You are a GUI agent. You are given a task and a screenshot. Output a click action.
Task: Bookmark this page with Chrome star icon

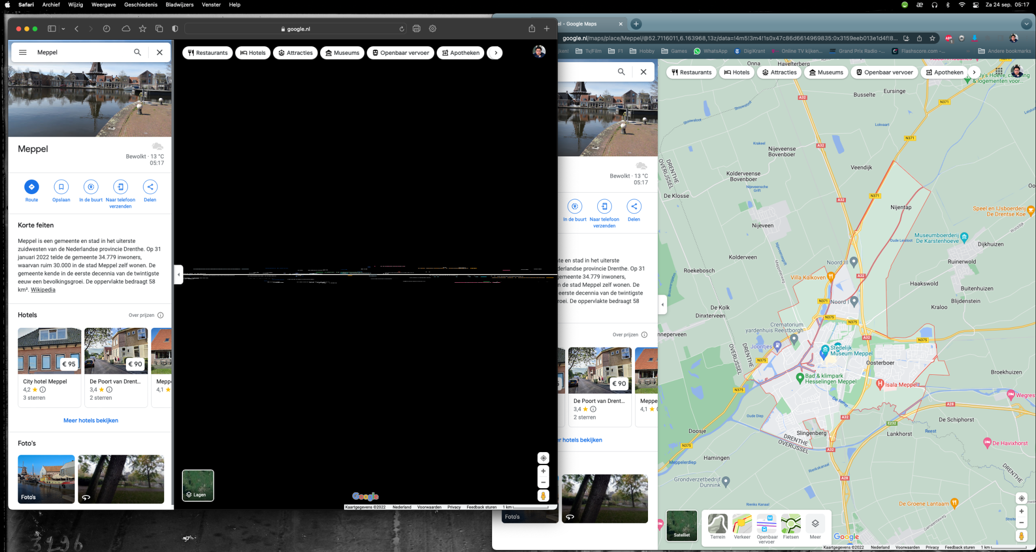[x=932, y=38]
